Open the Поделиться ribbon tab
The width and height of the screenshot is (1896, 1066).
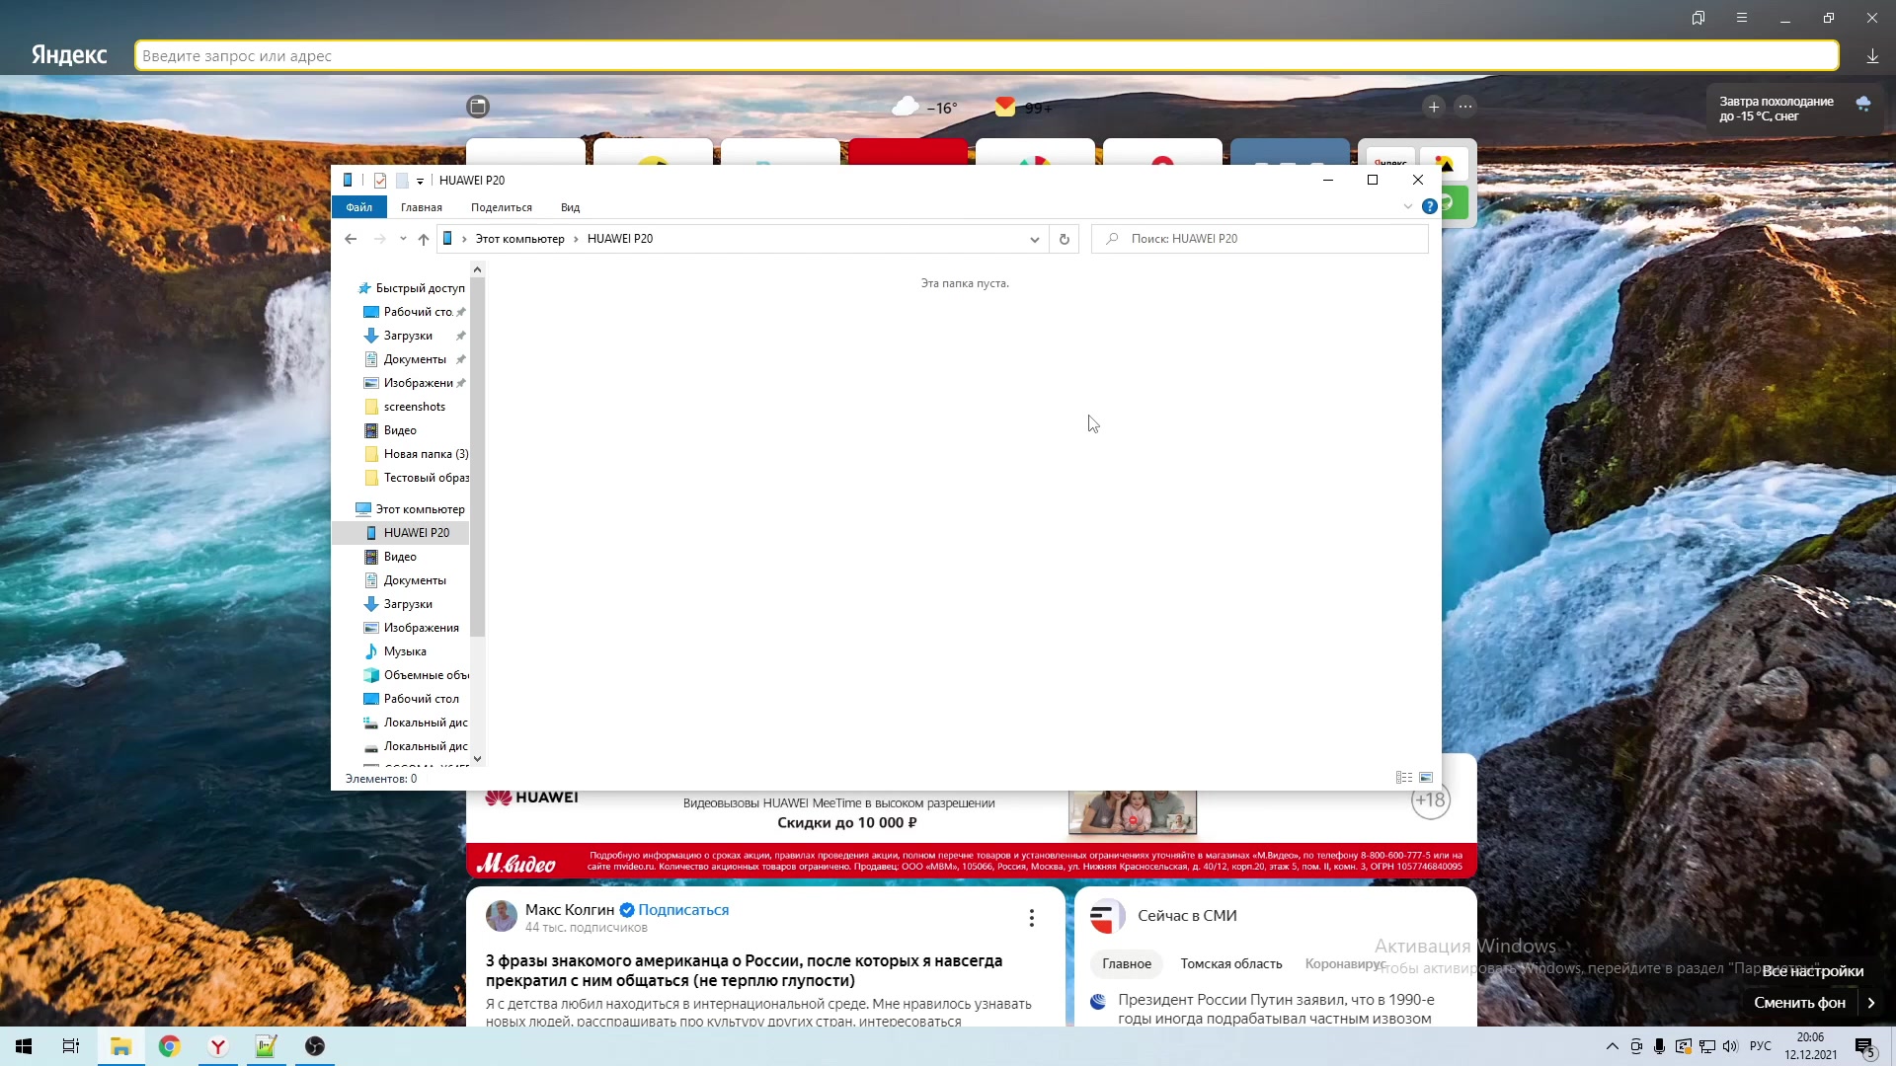tap(502, 207)
